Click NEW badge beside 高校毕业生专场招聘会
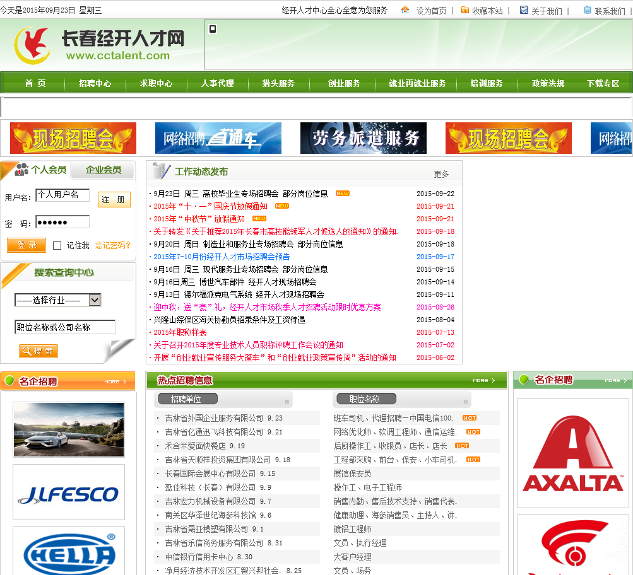The height and width of the screenshot is (575, 633). [343, 194]
